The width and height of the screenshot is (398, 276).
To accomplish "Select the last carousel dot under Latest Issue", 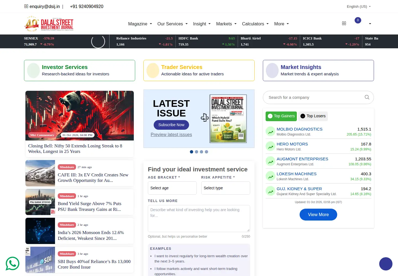I will [x=206, y=152].
